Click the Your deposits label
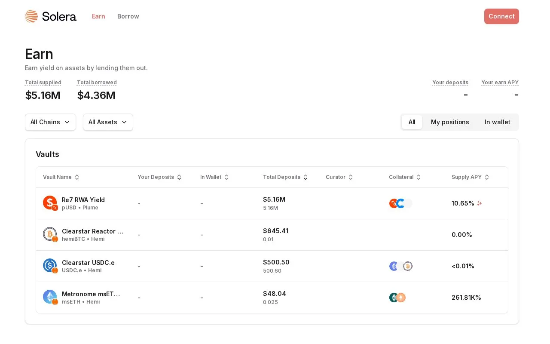This screenshot has width=550, height=344. (x=450, y=83)
